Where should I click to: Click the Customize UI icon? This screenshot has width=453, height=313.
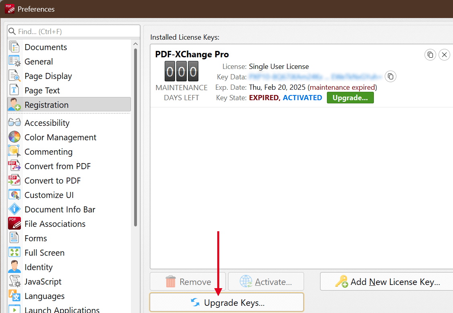14,194
